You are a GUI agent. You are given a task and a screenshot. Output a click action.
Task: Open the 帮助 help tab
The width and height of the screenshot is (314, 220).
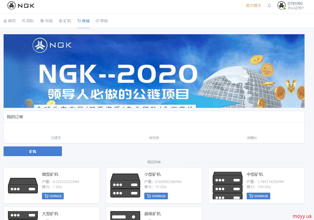[x=102, y=21]
